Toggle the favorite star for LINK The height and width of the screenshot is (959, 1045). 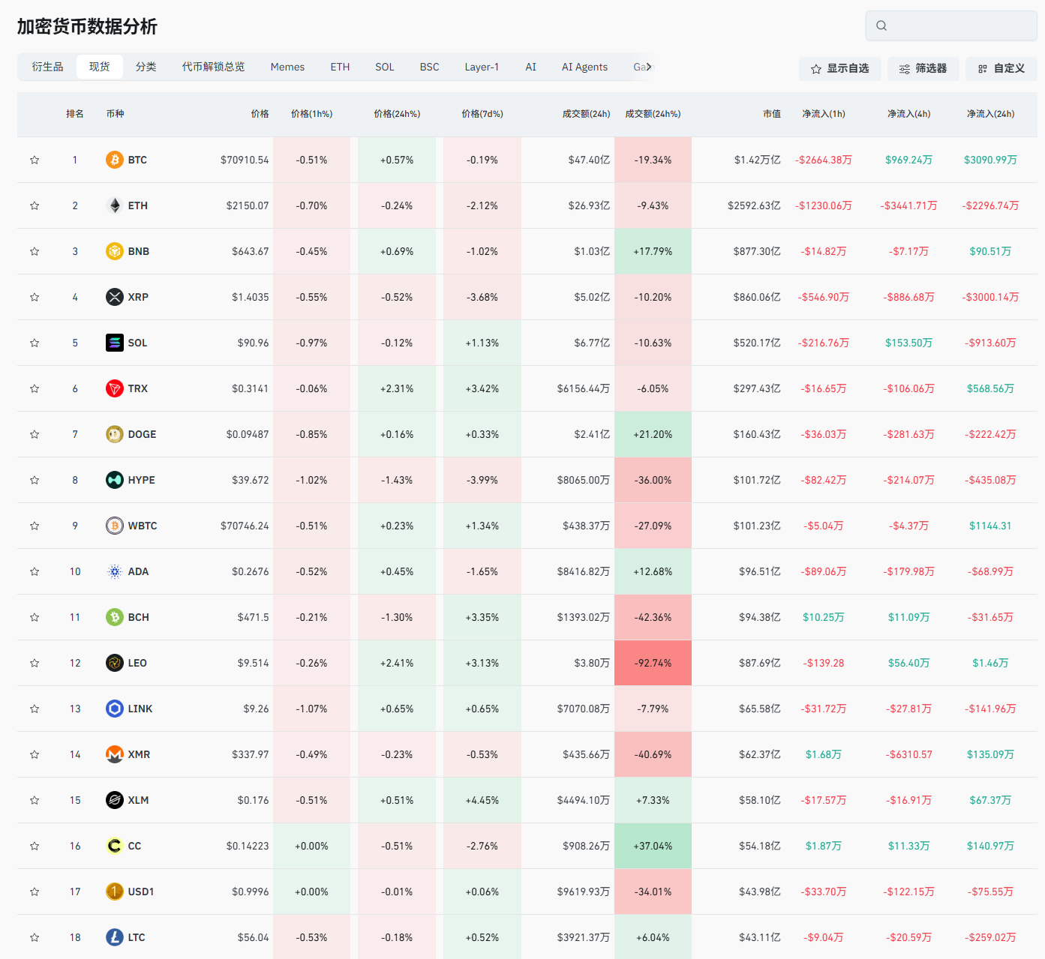point(35,709)
